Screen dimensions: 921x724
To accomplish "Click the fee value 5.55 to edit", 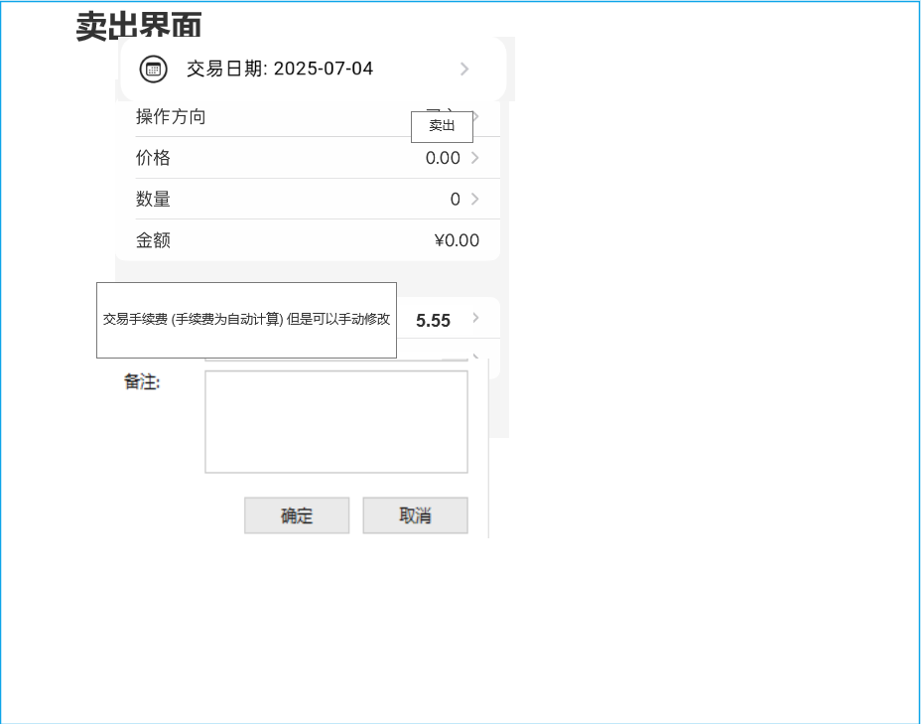I will 433,320.
